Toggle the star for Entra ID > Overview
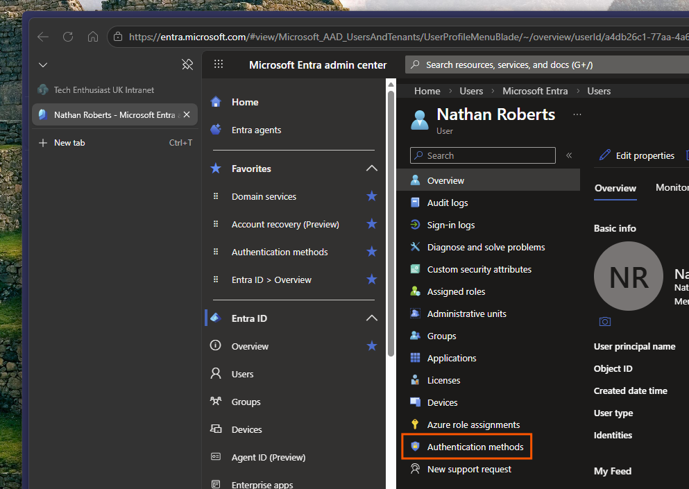This screenshot has width=689, height=489. coord(372,280)
